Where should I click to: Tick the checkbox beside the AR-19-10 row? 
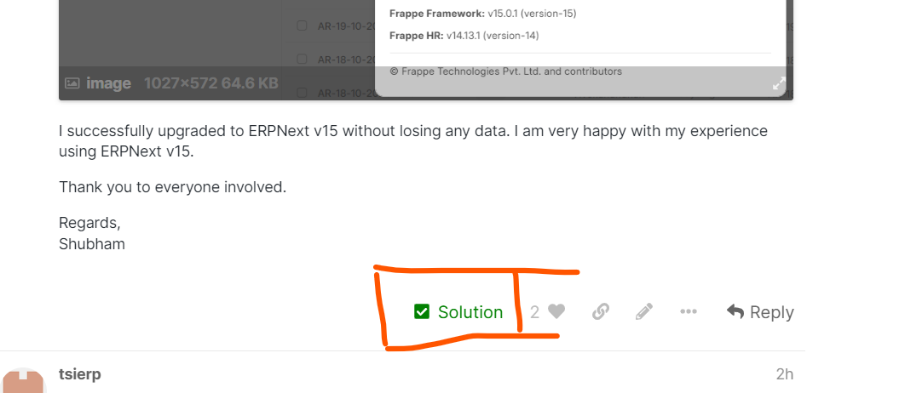pyautogui.click(x=302, y=26)
